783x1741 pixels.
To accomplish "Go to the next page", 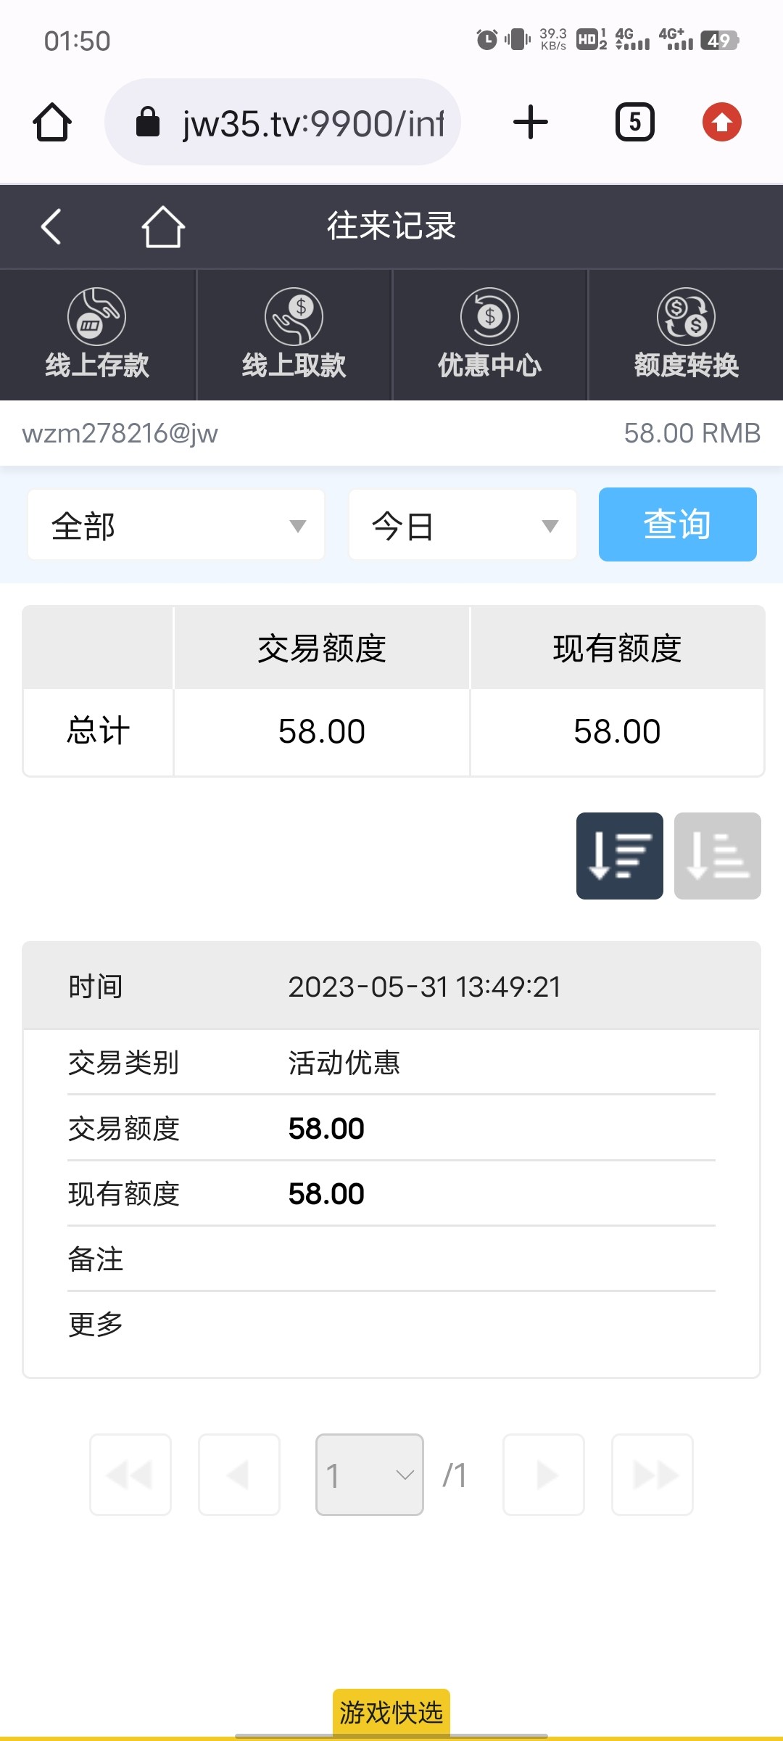I will click(544, 1475).
